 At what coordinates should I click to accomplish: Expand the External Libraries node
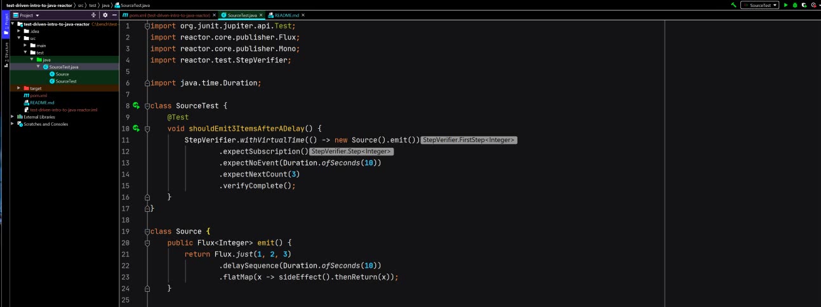(x=13, y=117)
